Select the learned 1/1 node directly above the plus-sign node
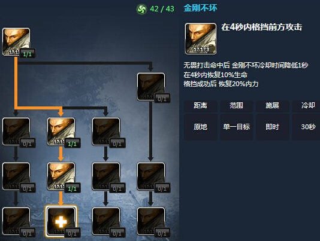This screenshot has height=241, width=320. point(61,176)
